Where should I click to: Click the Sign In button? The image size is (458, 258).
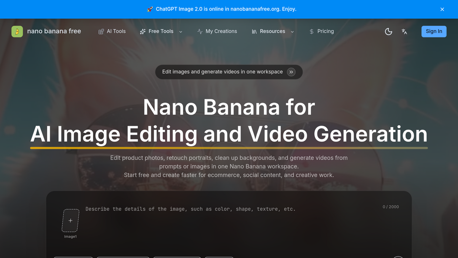click(434, 32)
